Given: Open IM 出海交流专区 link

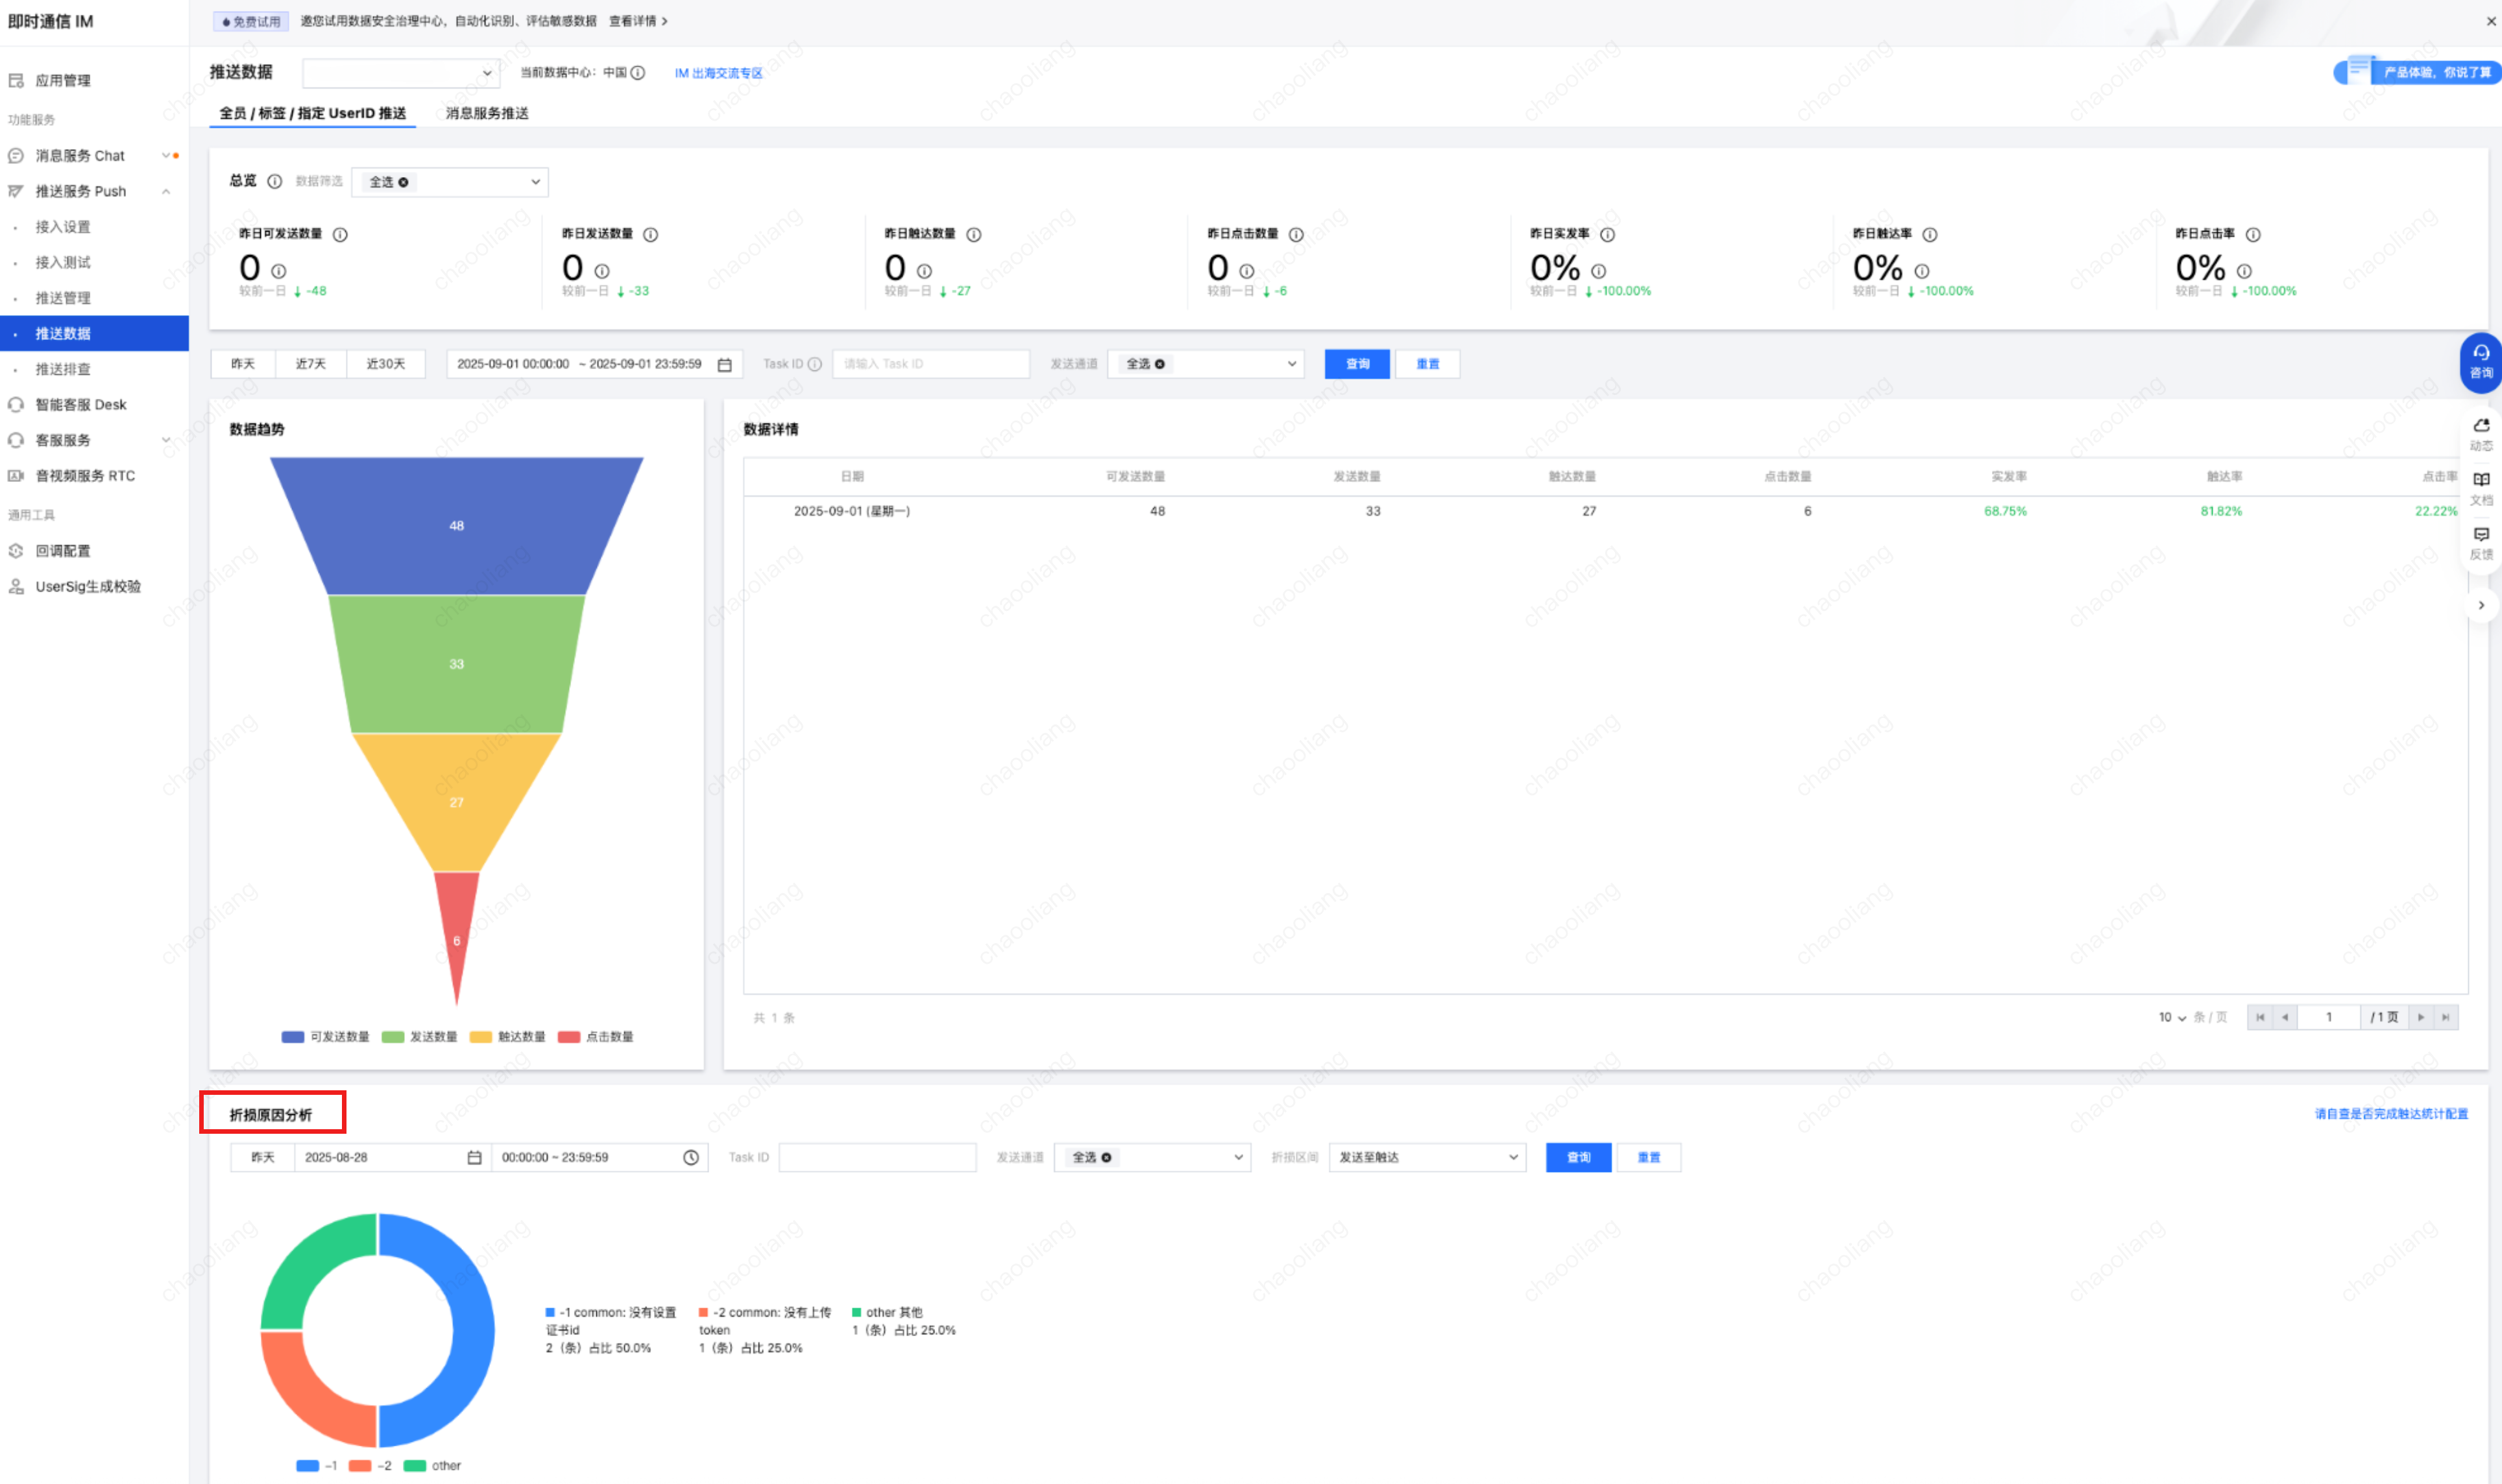Looking at the screenshot, I should click(x=717, y=74).
